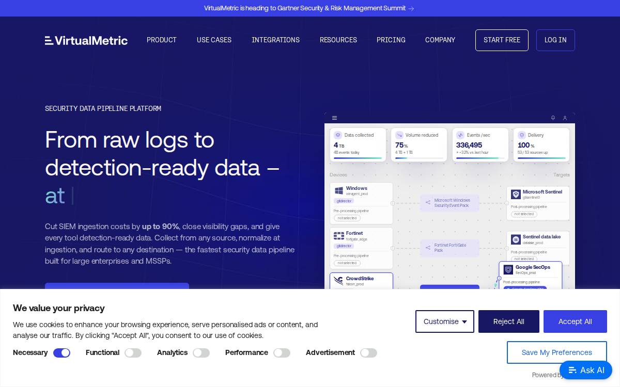This screenshot has height=387, width=620.
Task: Open the INTEGRATIONS navigation menu
Action: click(275, 40)
